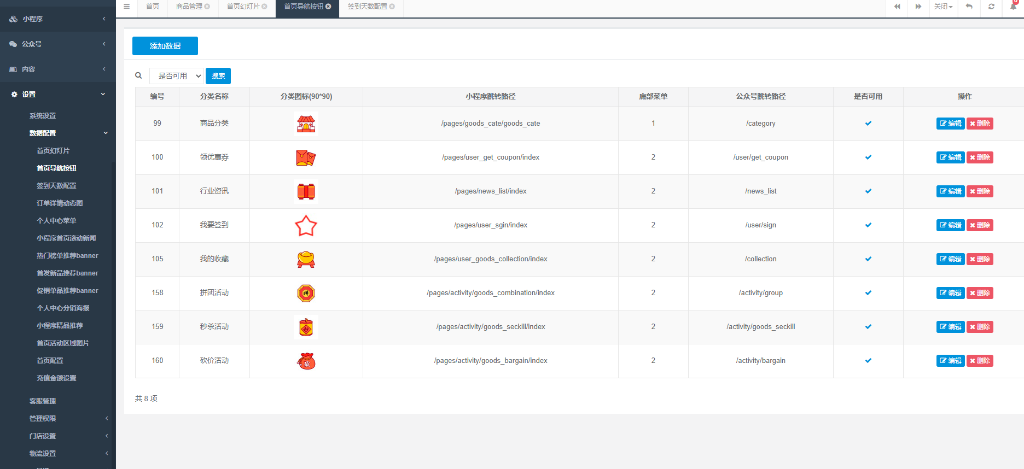Click the 商品分类 category icon thumbnail
This screenshot has height=469, width=1024.
(x=306, y=124)
